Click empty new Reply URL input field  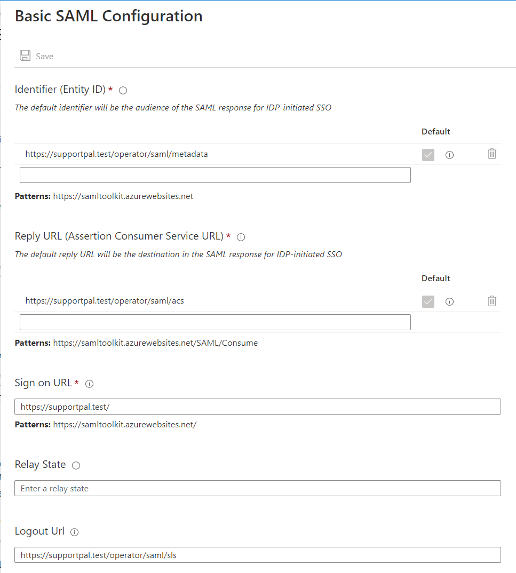click(x=215, y=322)
